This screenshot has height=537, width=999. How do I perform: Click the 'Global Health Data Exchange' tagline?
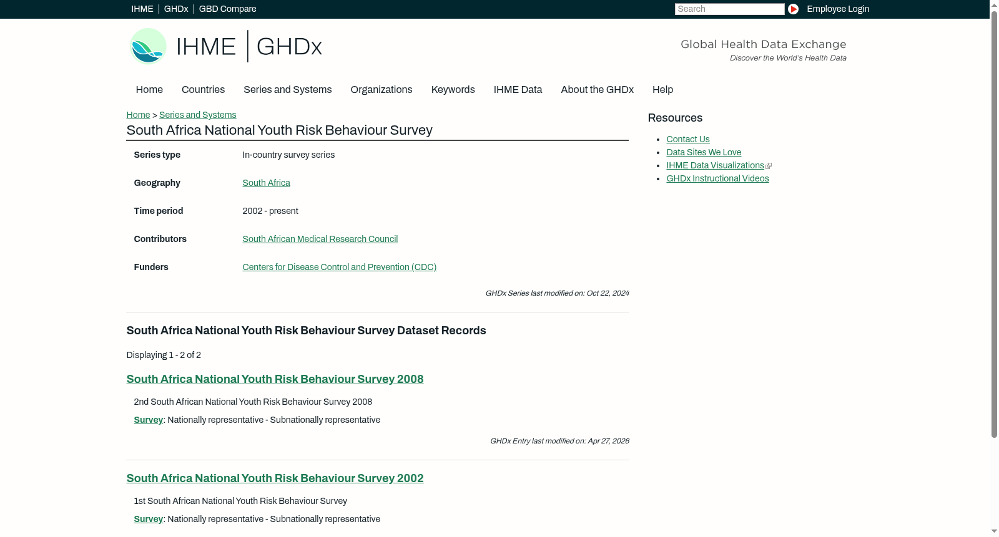(x=763, y=44)
